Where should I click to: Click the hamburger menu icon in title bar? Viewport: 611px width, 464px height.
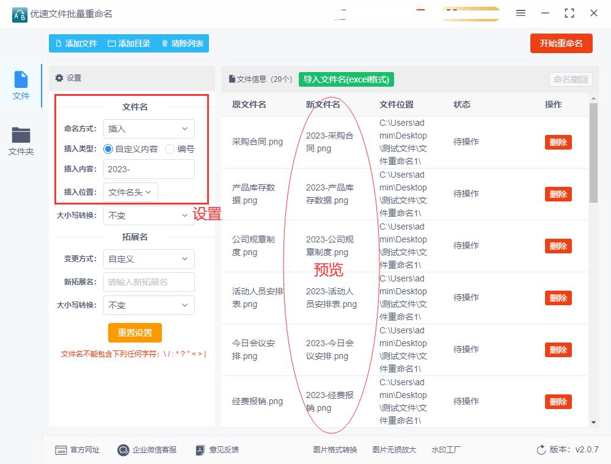tap(521, 13)
